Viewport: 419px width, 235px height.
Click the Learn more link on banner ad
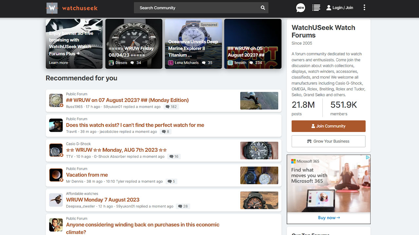(59, 62)
